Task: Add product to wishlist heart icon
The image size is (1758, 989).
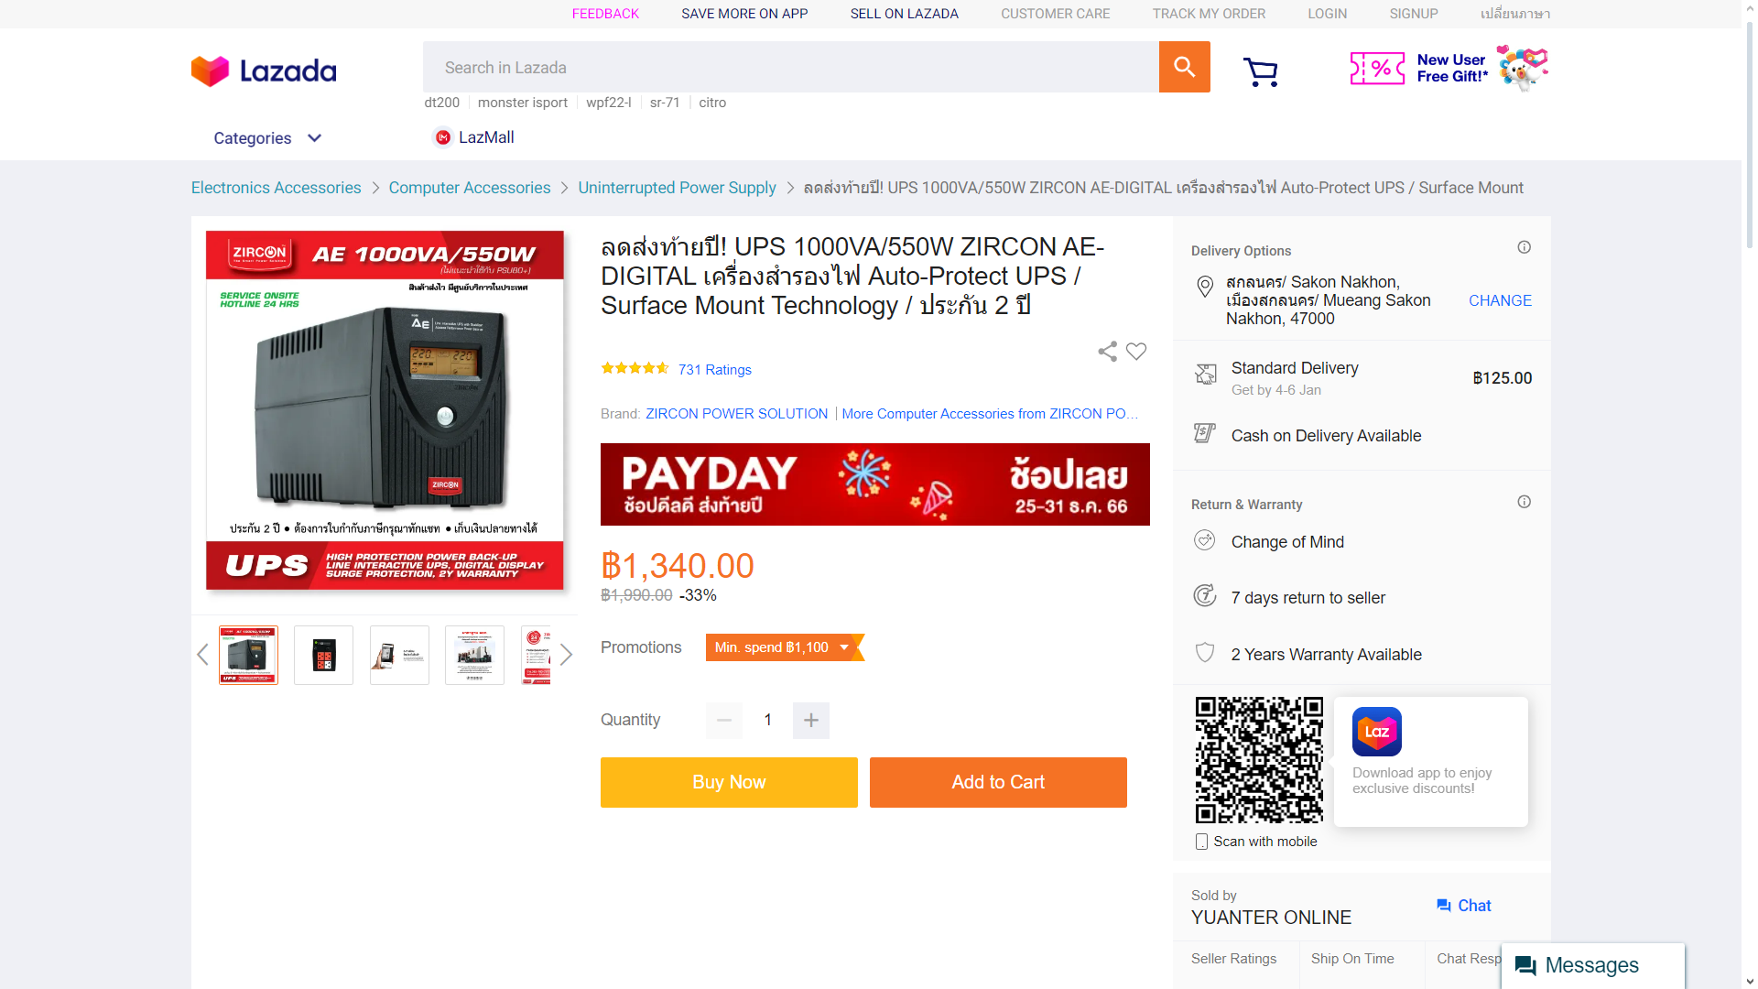Action: [x=1136, y=352]
